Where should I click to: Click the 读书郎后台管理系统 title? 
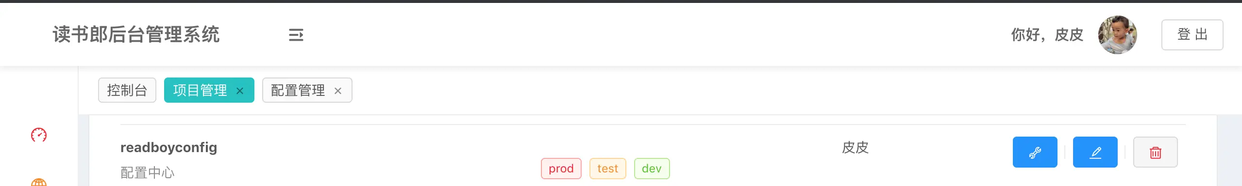pyautogui.click(x=136, y=34)
